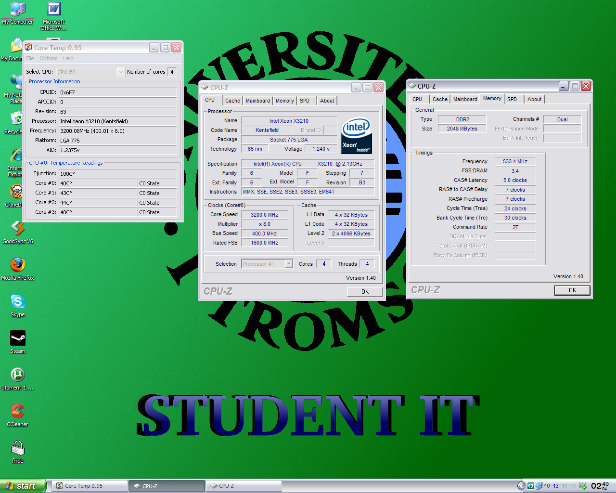Open About tab in left CPU-Z
The height and width of the screenshot is (493, 616).
tap(327, 101)
